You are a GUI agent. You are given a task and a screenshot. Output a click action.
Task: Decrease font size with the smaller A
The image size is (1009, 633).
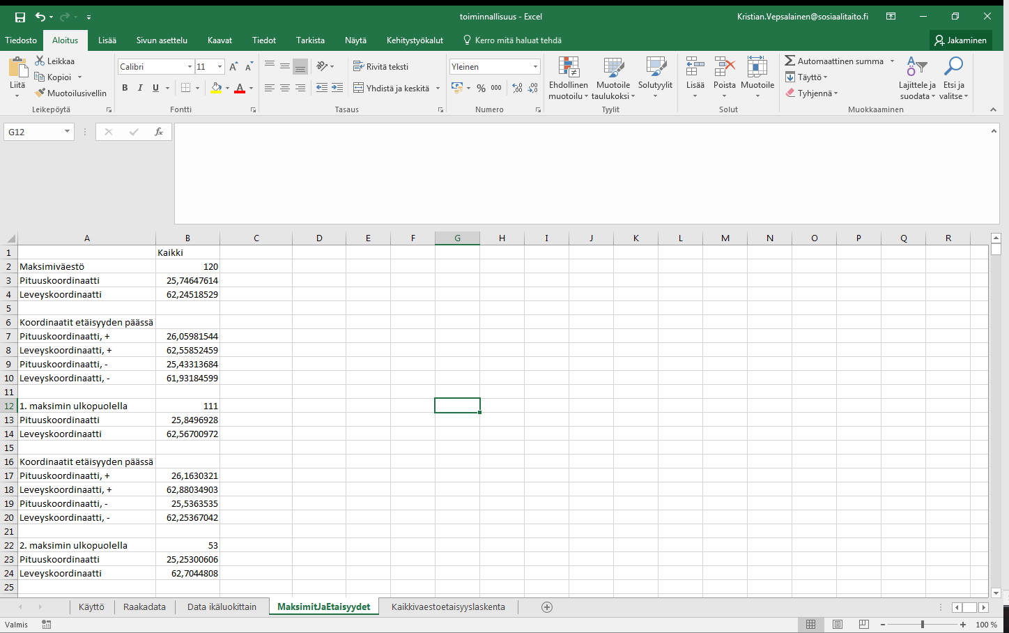coord(249,67)
